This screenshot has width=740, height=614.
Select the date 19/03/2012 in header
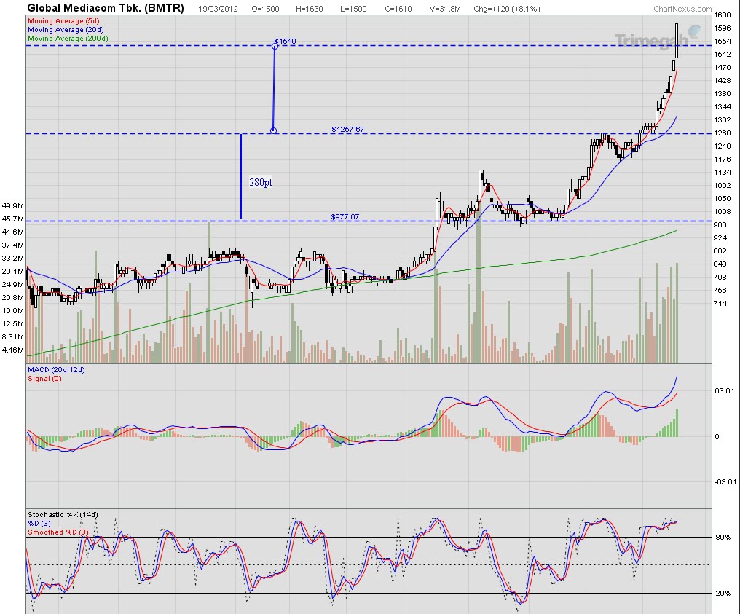pyautogui.click(x=218, y=9)
